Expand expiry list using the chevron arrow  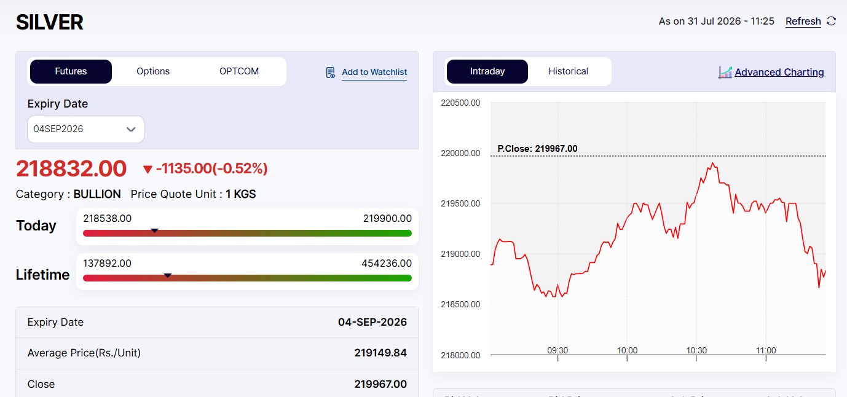coord(131,130)
